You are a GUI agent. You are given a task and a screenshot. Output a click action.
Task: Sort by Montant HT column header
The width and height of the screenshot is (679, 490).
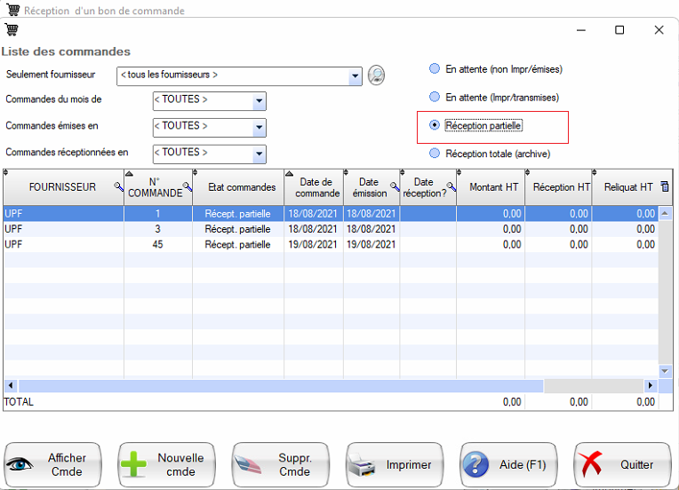(492, 187)
